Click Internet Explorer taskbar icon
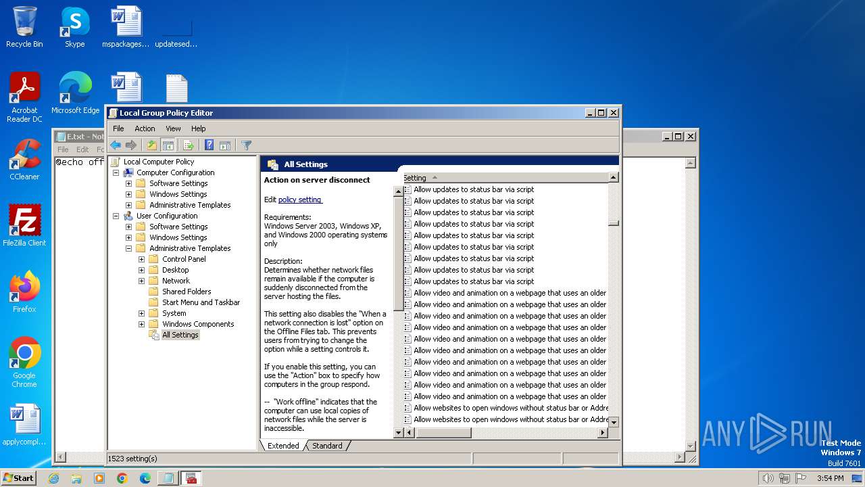This screenshot has width=865, height=487. 54,478
